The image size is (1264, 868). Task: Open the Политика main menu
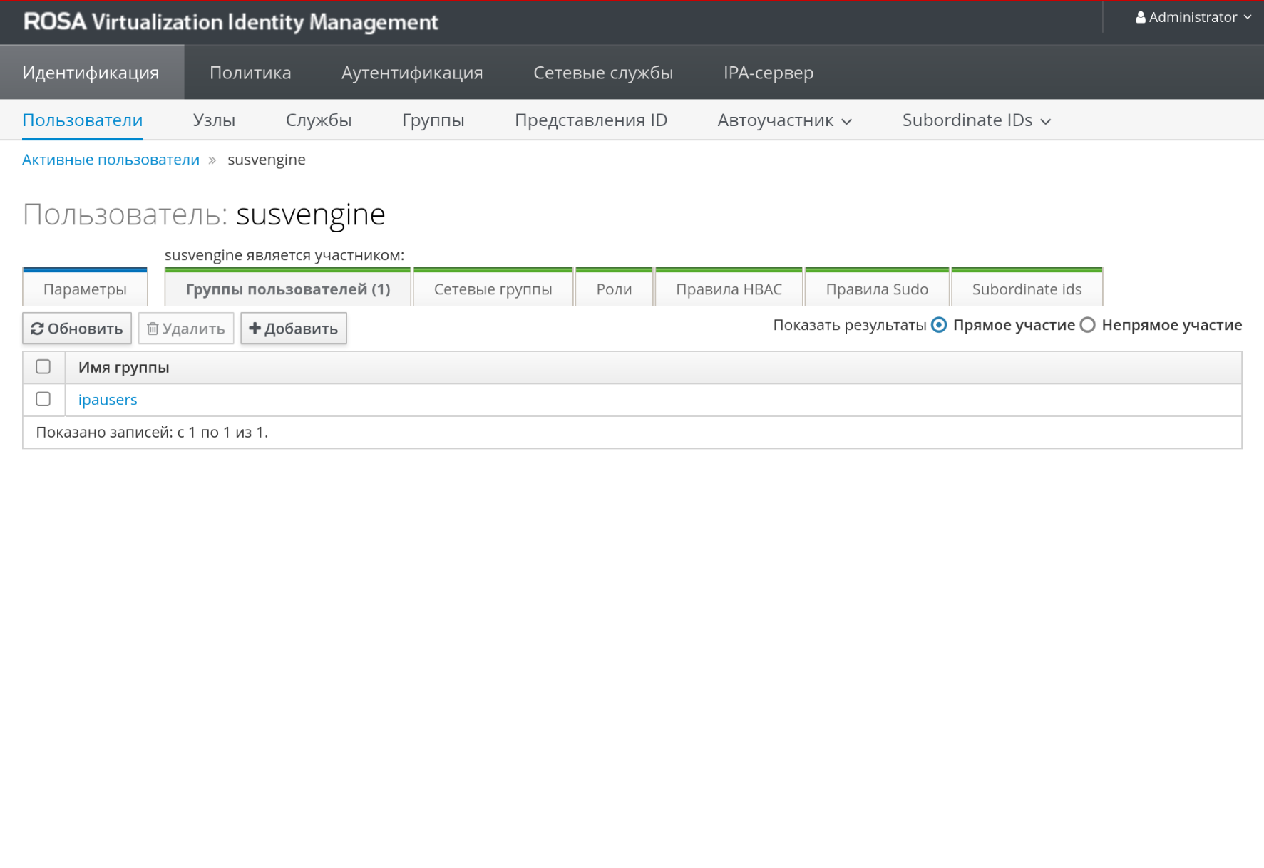[250, 73]
